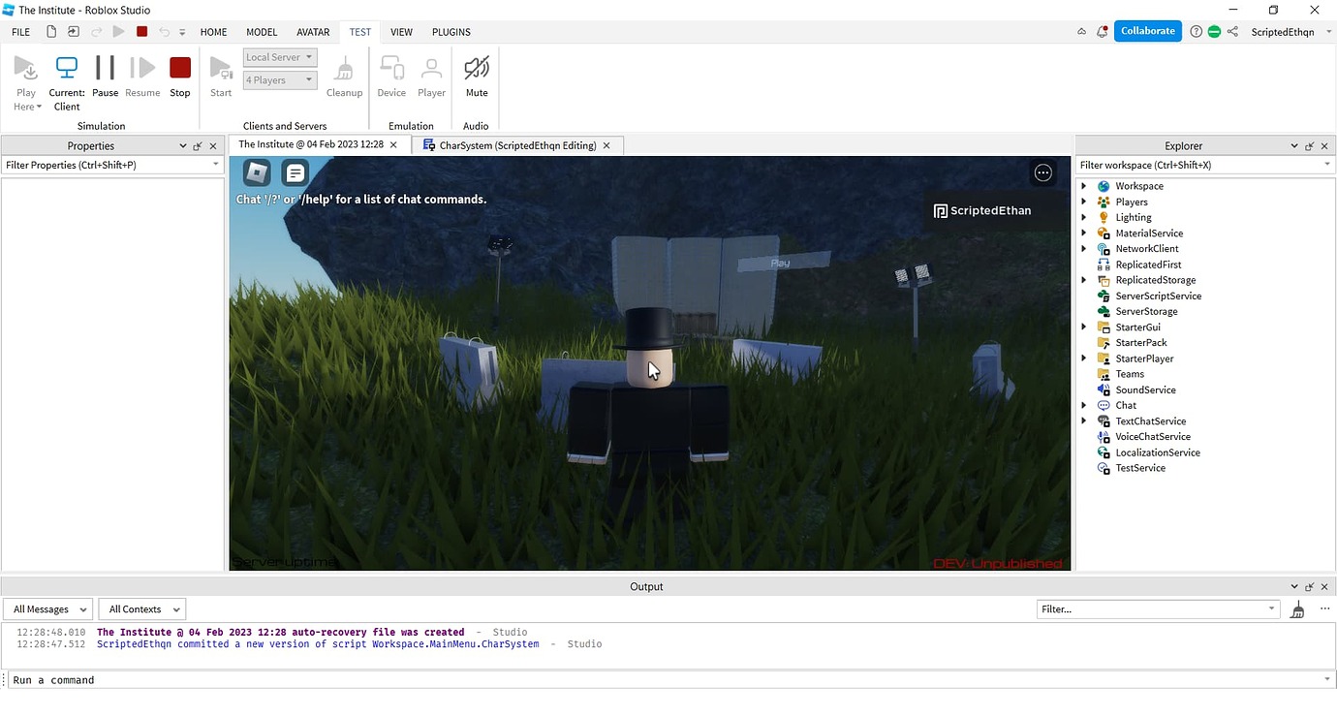Click the Cleanup servers icon
Image resolution: width=1337 pixels, height=717 pixels.
[344, 68]
